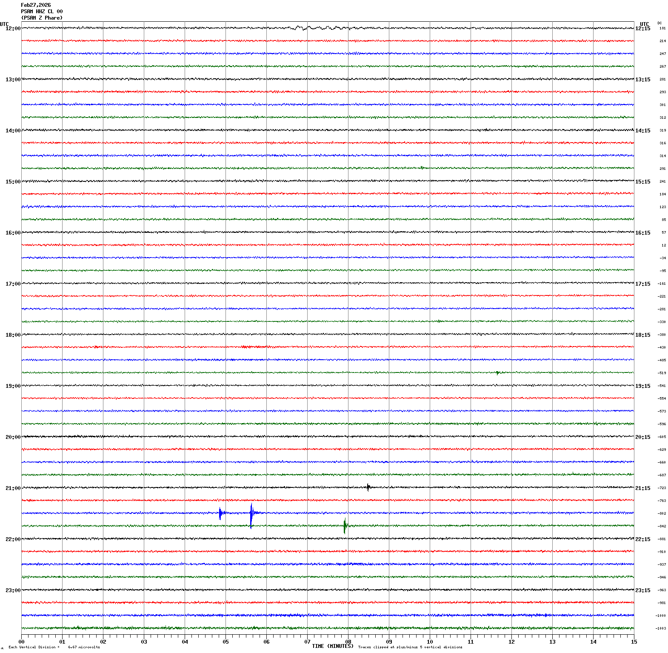Click the DC offset value 181
668x653 pixels.
click(x=662, y=29)
